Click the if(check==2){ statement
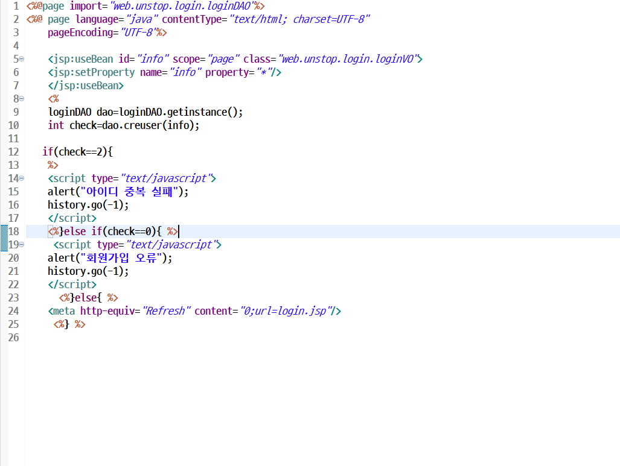 (x=77, y=152)
